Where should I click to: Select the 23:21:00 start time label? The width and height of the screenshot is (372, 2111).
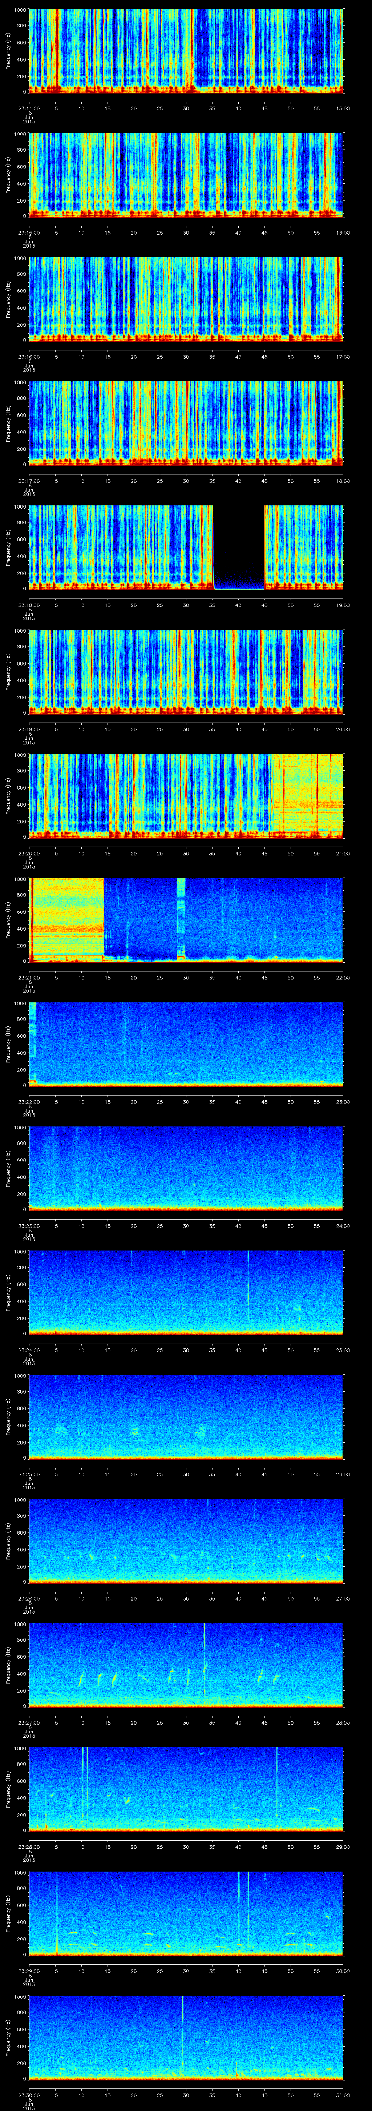(x=29, y=978)
